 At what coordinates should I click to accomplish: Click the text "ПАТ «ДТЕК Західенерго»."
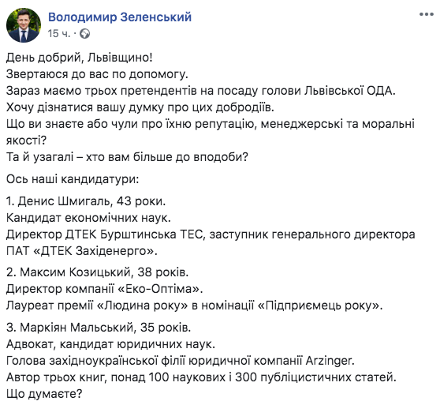coord(82,251)
